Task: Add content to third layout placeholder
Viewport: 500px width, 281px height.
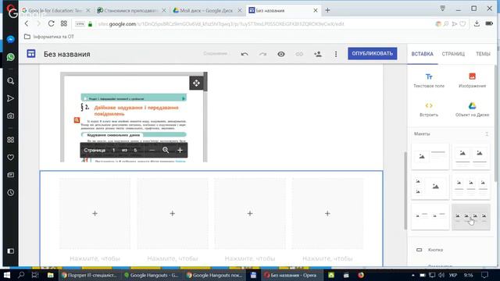Action: point(250,213)
